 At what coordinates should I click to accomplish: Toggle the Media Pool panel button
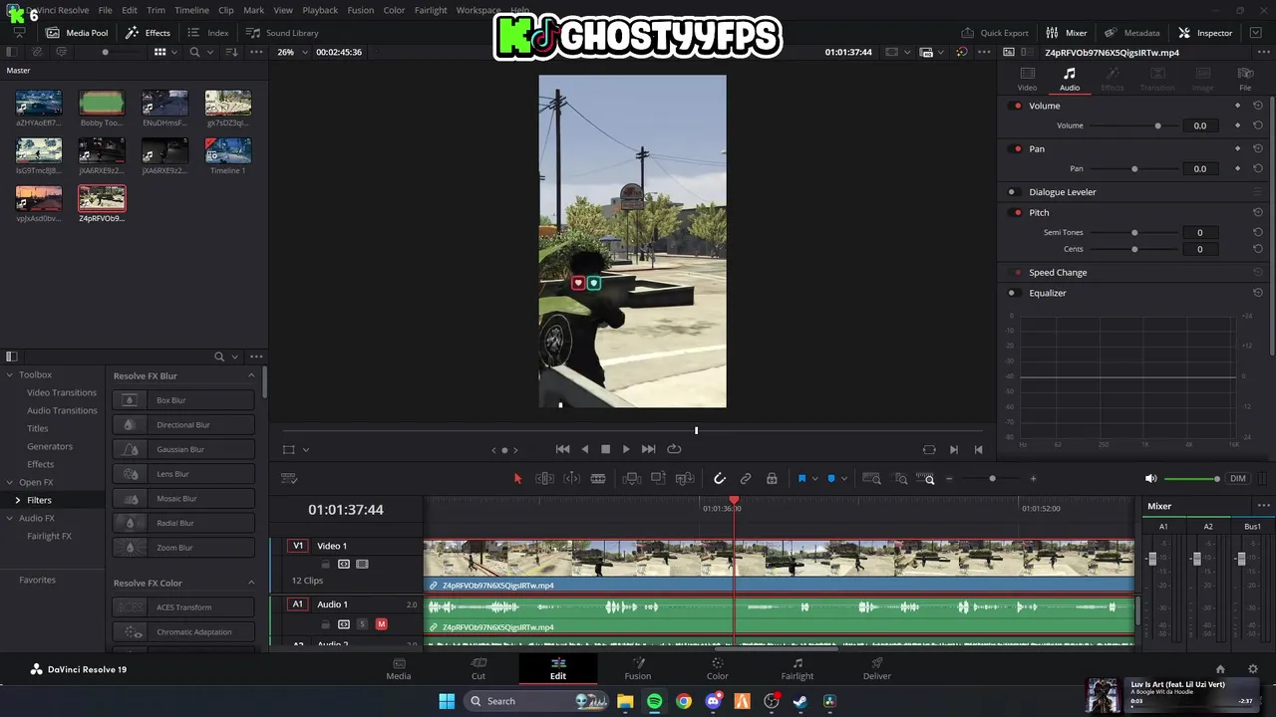(77, 33)
